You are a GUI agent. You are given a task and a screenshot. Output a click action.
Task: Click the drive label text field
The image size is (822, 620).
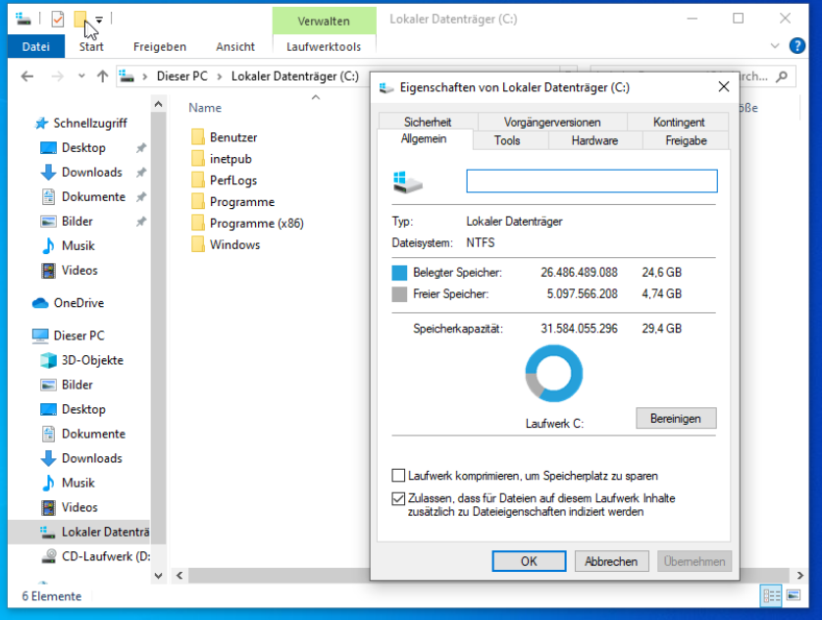click(x=591, y=181)
